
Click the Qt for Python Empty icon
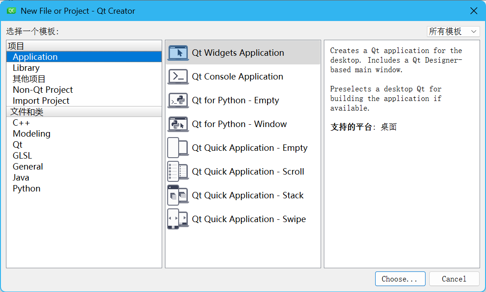click(x=178, y=101)
